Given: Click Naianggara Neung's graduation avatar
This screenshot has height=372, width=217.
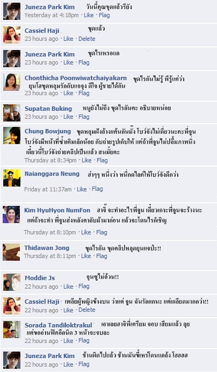Looking at the screenshot, I should coord(12,178).
